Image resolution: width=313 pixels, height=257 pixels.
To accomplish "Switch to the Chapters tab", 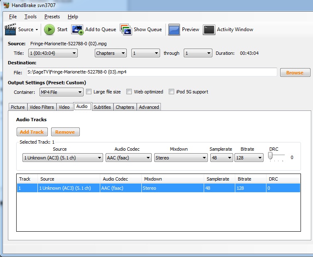I will 125,107.
